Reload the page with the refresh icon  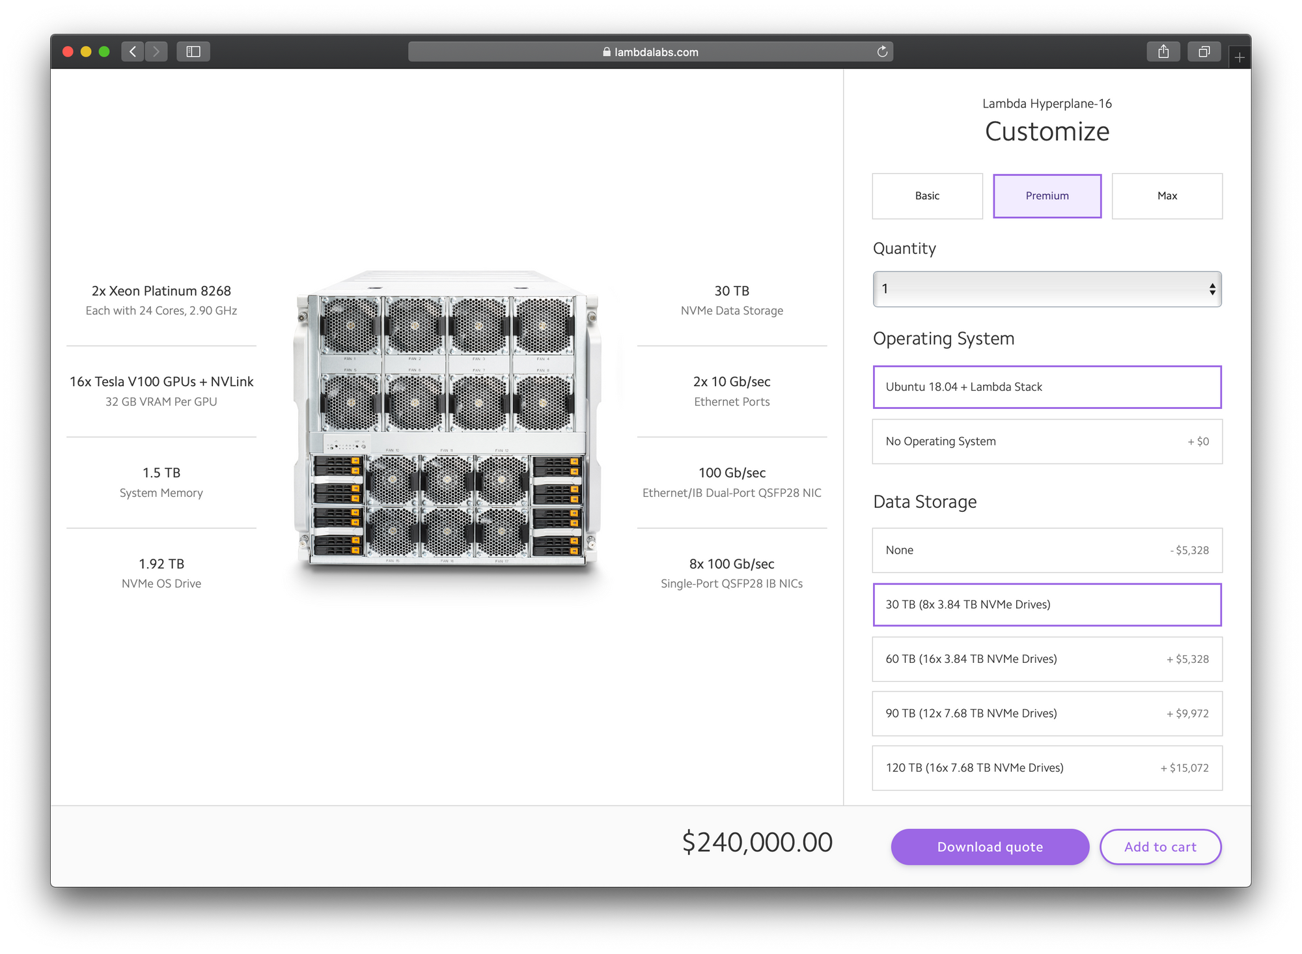[882, 51]
